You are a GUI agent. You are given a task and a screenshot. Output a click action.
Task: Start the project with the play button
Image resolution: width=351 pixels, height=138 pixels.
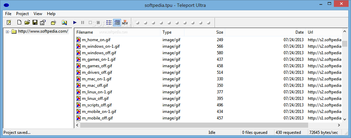[x=75, y=22]
